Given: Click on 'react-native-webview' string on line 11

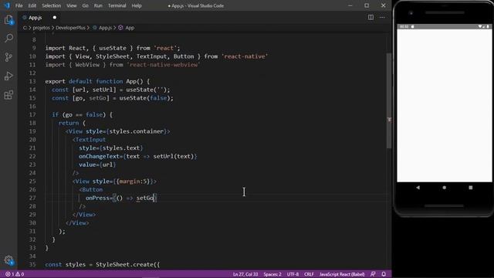Looking at the screenshot, I should (164, 65).
